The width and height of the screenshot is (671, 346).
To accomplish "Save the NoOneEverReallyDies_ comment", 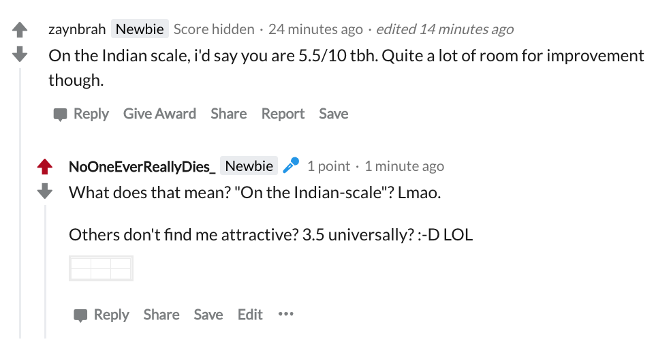I will tap(208, 315).
